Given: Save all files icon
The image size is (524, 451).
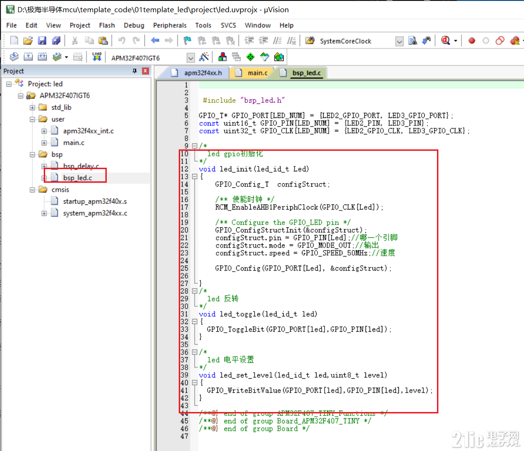Looking at the screenshot, I should 56,41.
